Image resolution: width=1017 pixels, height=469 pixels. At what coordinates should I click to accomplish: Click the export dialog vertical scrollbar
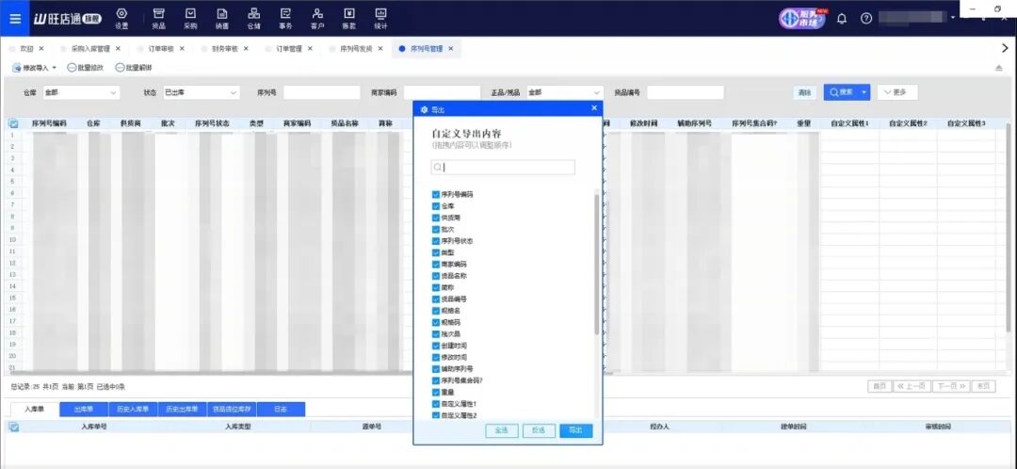point(597,265)
